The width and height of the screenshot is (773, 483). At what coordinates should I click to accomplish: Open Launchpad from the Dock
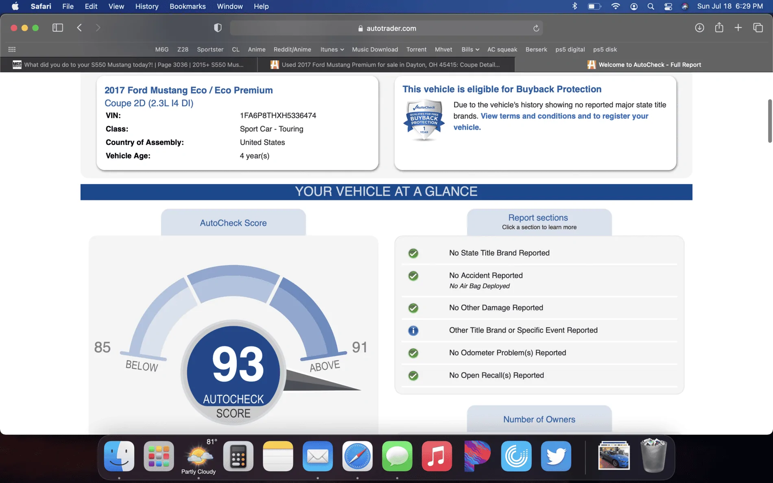(159, 456)
